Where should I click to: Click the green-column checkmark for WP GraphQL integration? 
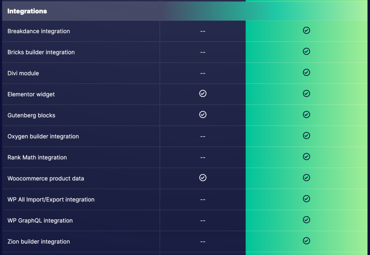point(306,220)
